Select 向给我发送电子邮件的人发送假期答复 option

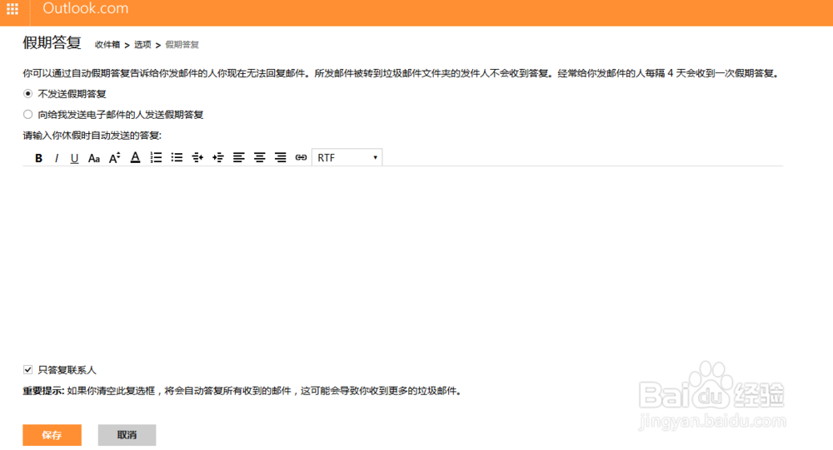pyautogui.click(x=27, y=115)
